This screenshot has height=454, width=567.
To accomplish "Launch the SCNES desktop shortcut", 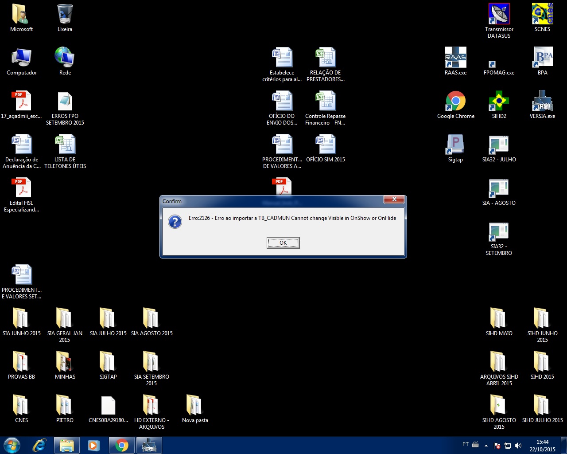I will coord(542,14).
